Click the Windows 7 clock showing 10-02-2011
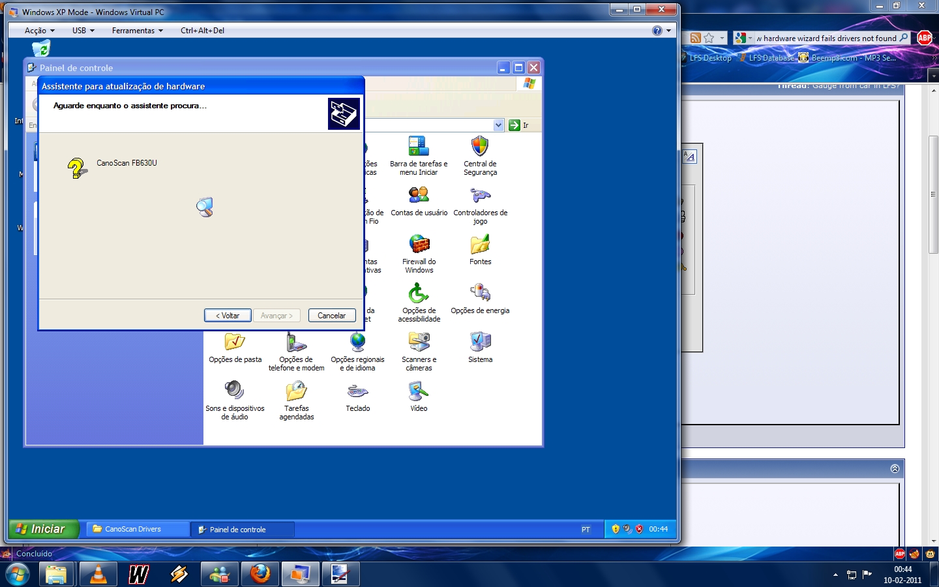The image size is (939, 587). coord(902,575)
